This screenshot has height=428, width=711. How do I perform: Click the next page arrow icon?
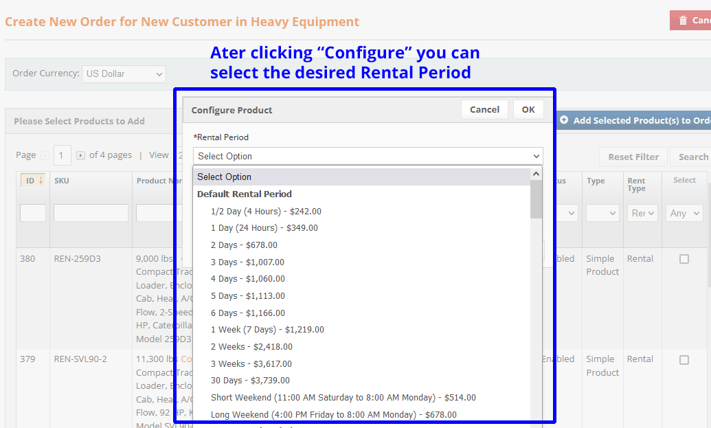click(81, 156)
